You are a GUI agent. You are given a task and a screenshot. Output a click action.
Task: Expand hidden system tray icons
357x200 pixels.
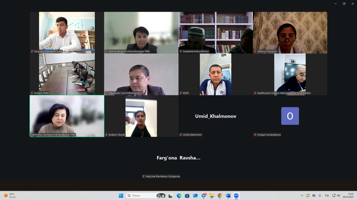tap(302, 196)
